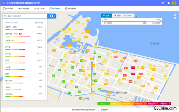The width and height of the screenshot is (179, 112).
Task: Open the apps grid icon in header
Action: coord(163,3)
